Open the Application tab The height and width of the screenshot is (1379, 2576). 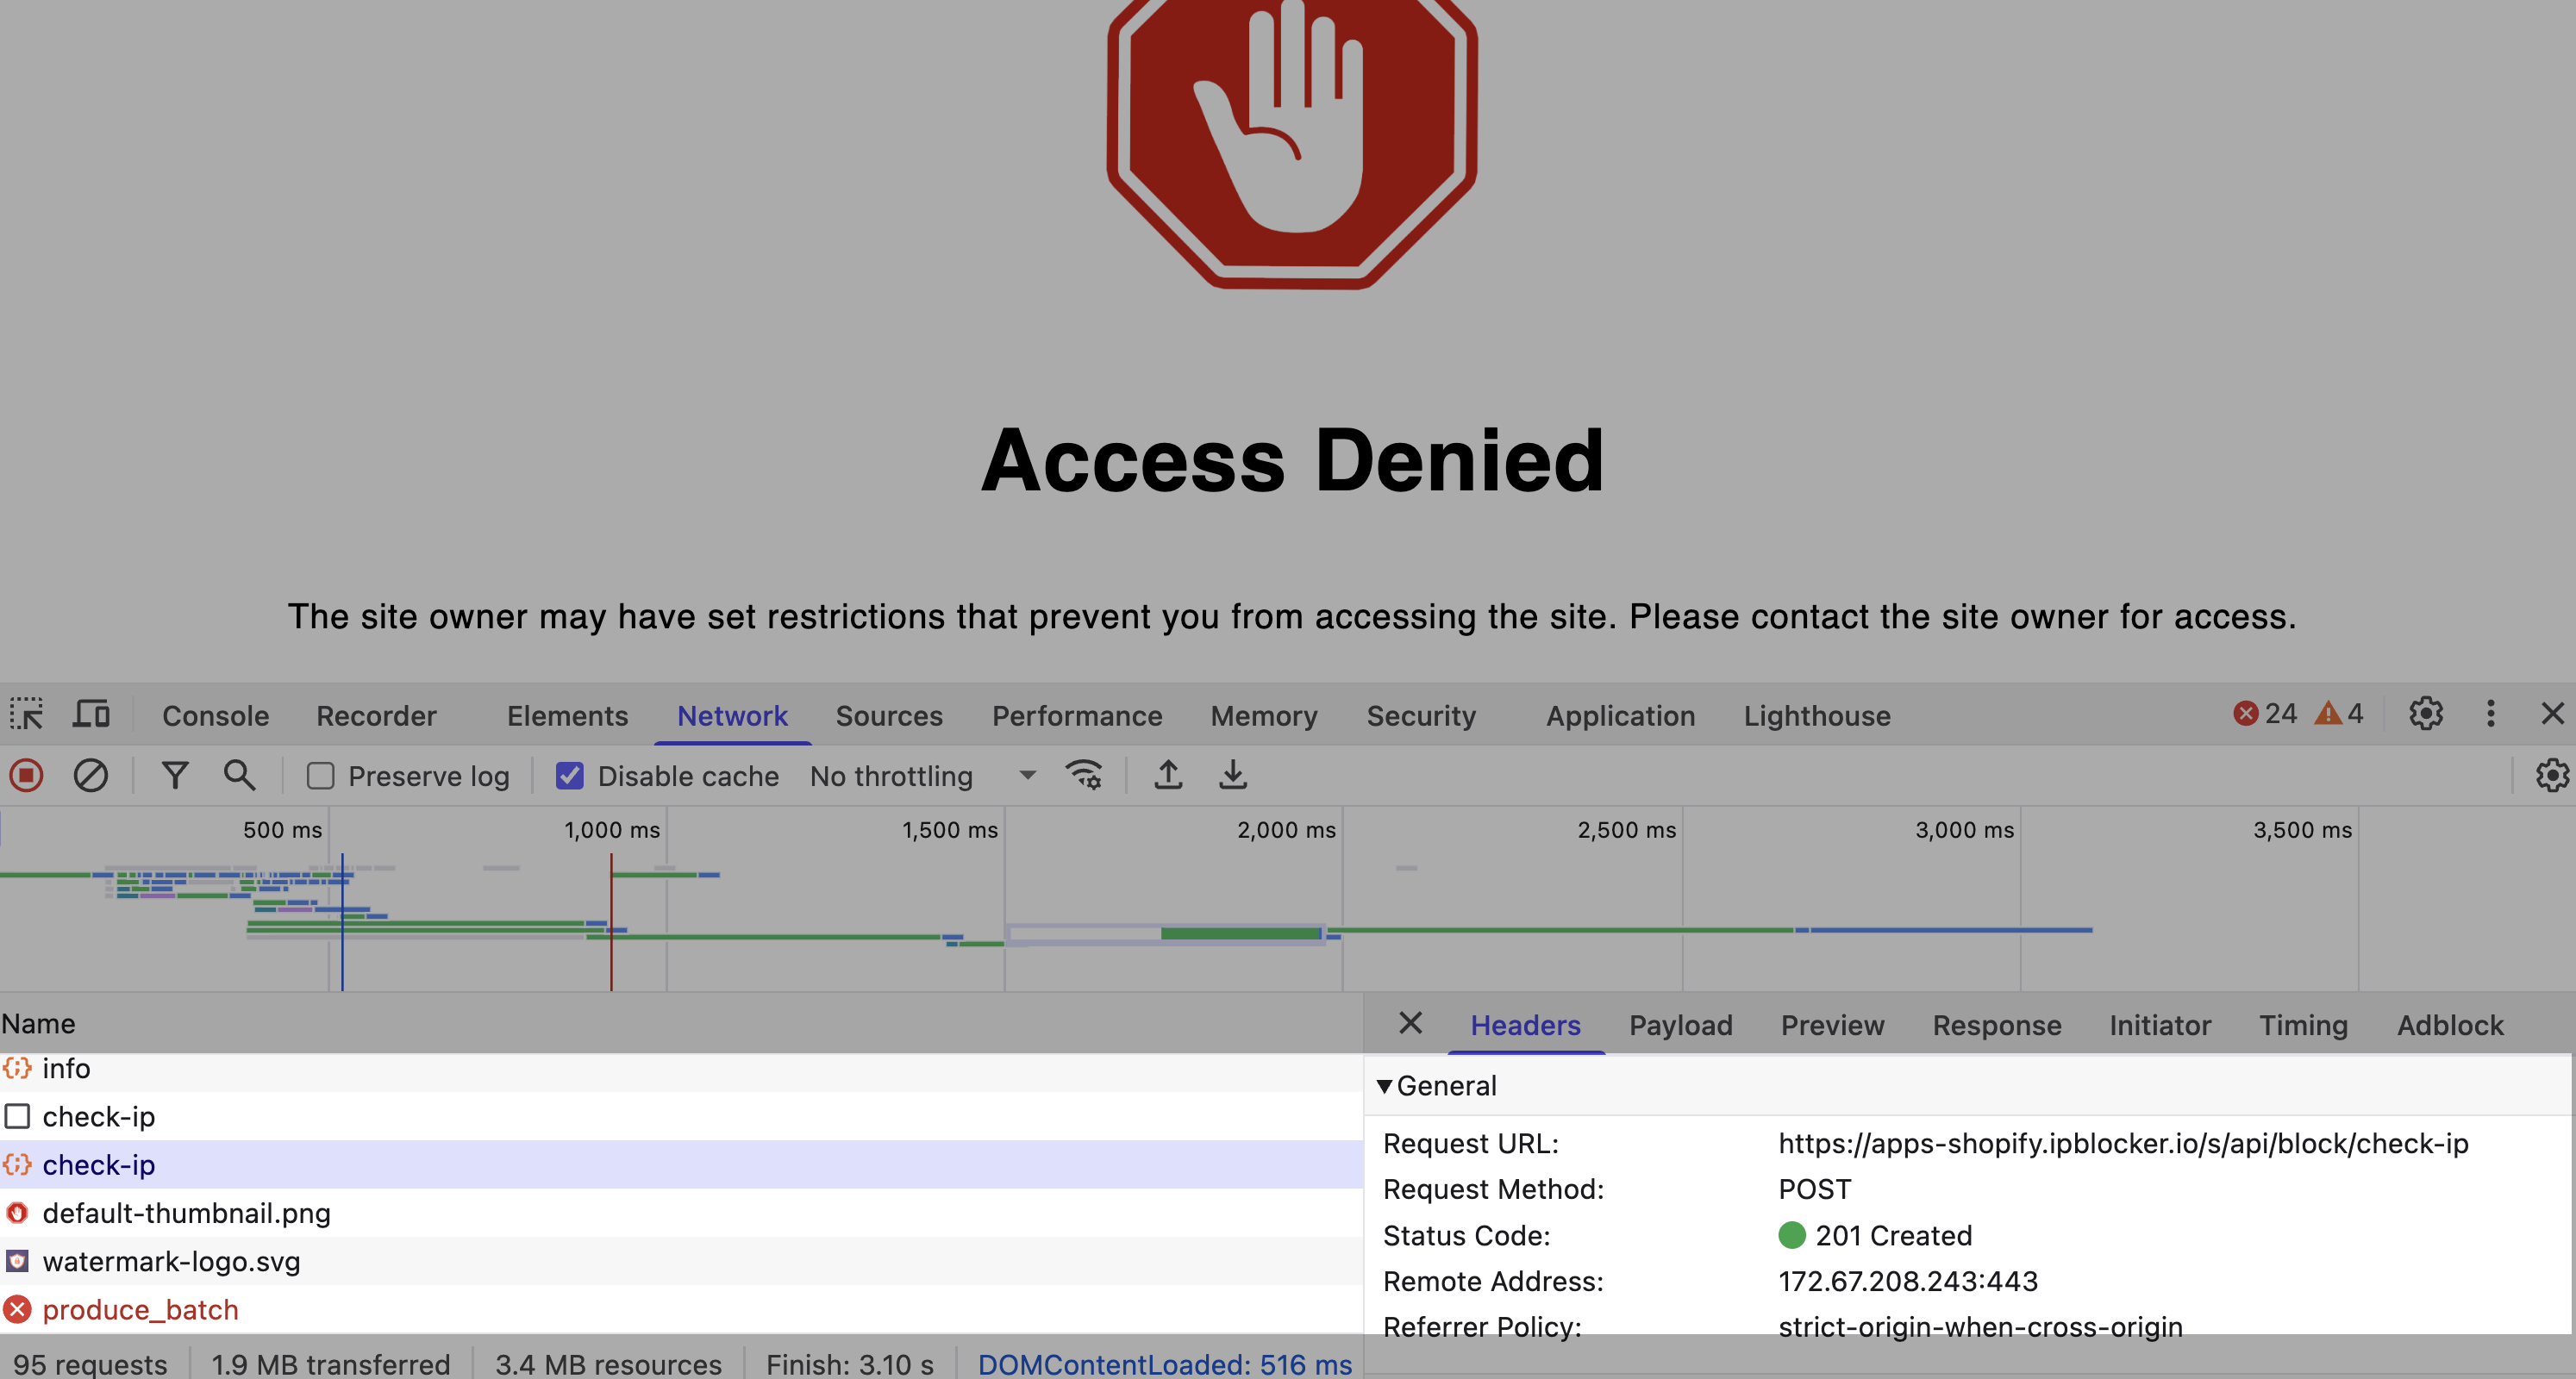1620,716
